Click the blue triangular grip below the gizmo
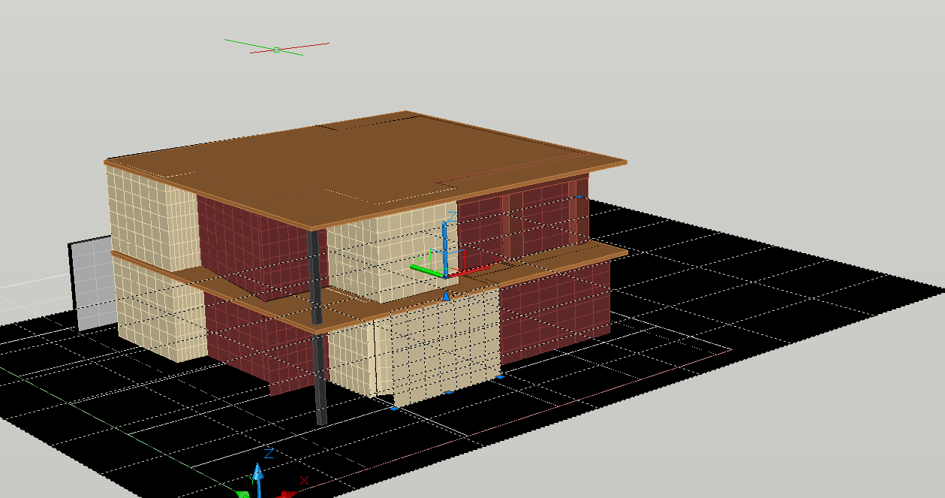This screenshot has height=498, width=945. click(x=446, y=297)
